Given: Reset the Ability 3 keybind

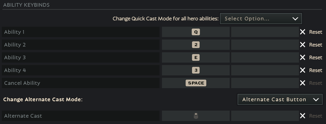Looking at the screenshot, I should [316, 57].
